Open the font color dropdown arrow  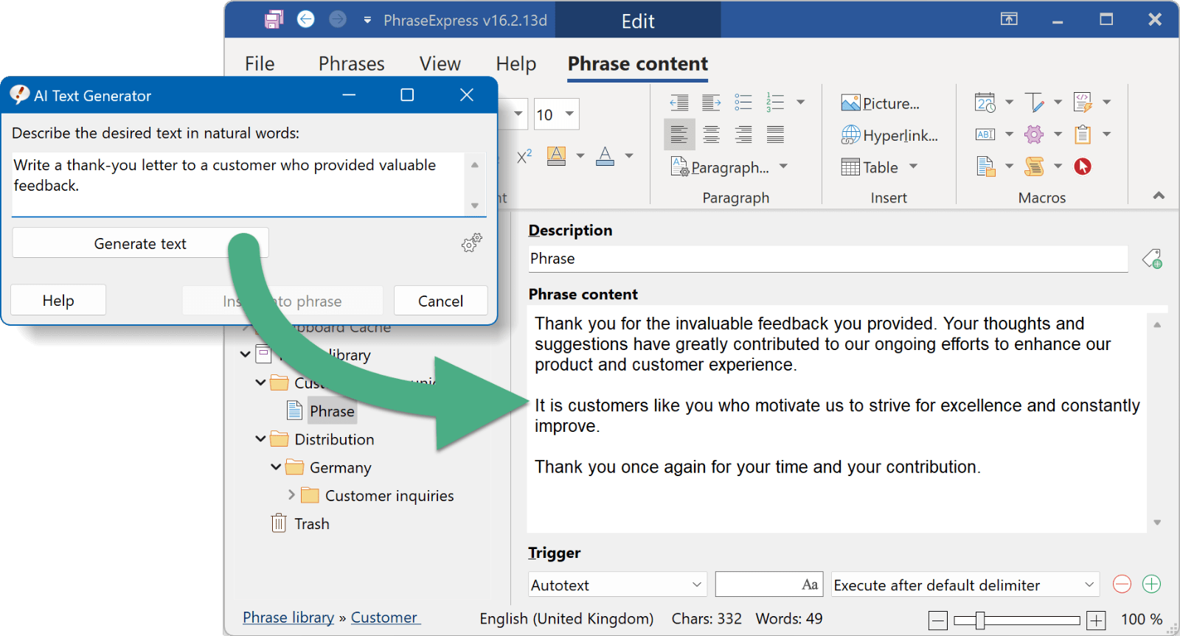pyautogui.click(x=629, y=155)
